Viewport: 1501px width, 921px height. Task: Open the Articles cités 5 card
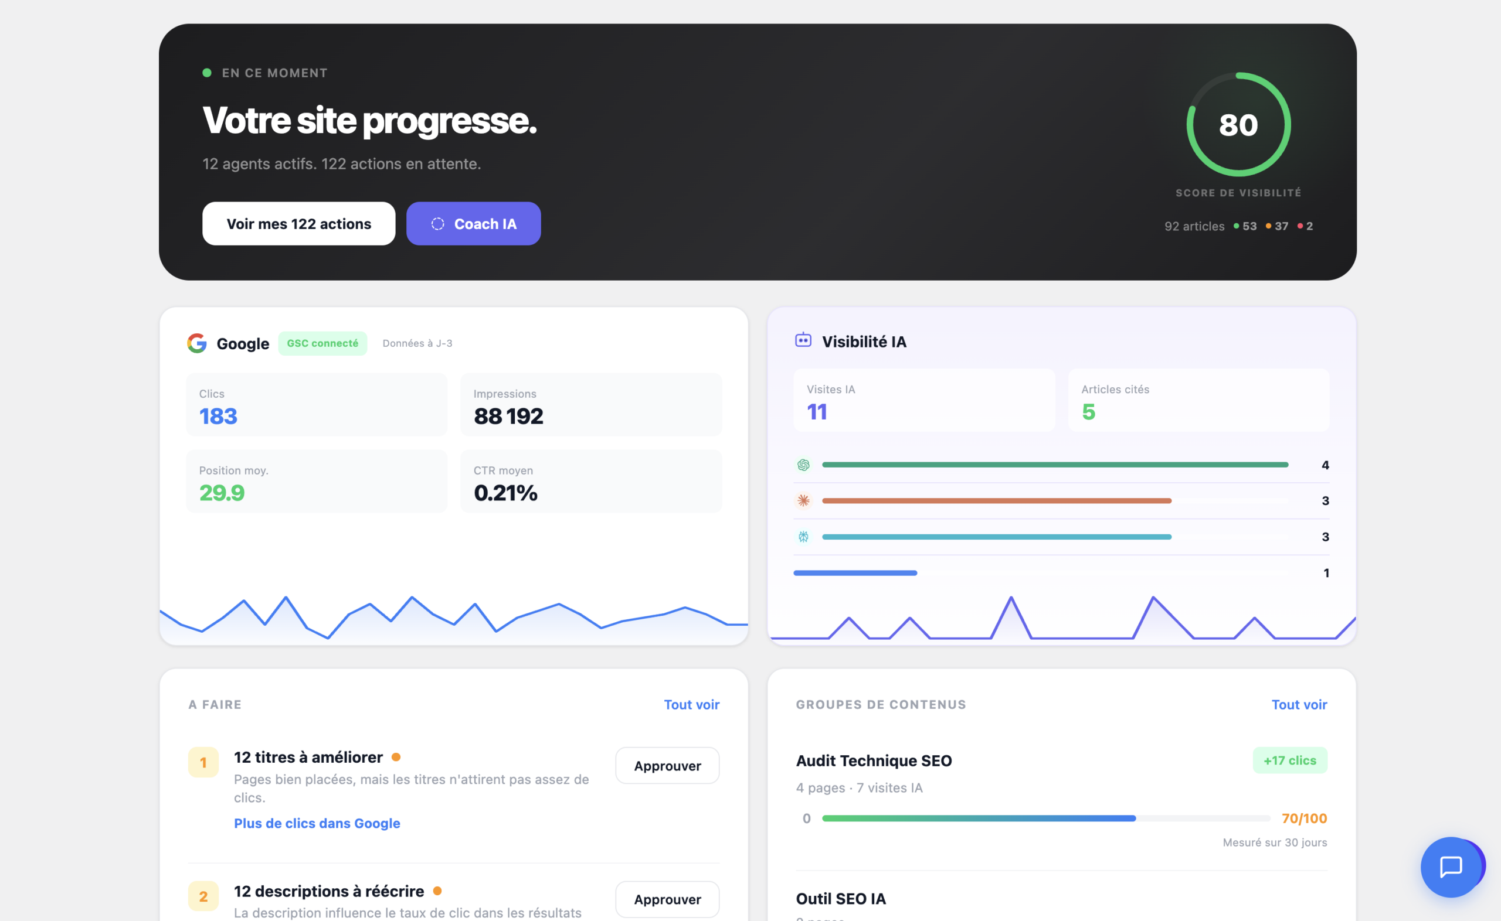(x=1198, y=400)
